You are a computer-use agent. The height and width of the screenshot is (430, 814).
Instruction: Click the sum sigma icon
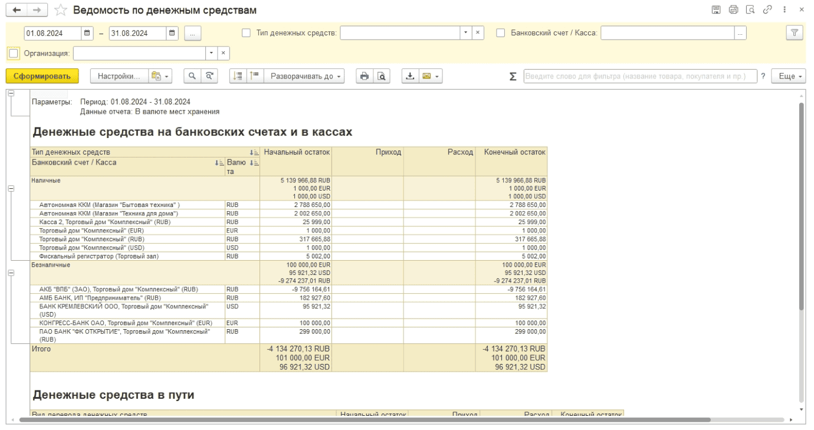pyautogui.click(x=513, y=77)
